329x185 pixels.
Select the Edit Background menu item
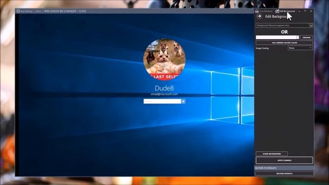point(285,11)
